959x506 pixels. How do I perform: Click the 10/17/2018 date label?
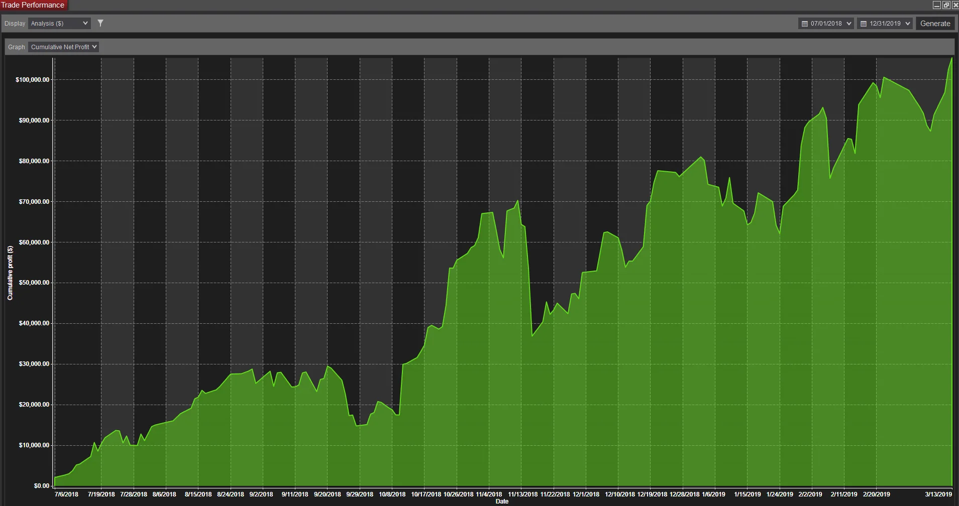pyautogui.click(x=425, y=494)
